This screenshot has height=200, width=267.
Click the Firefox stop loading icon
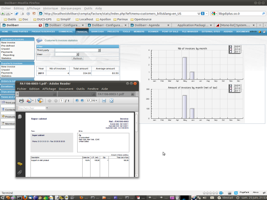(22, 13)
